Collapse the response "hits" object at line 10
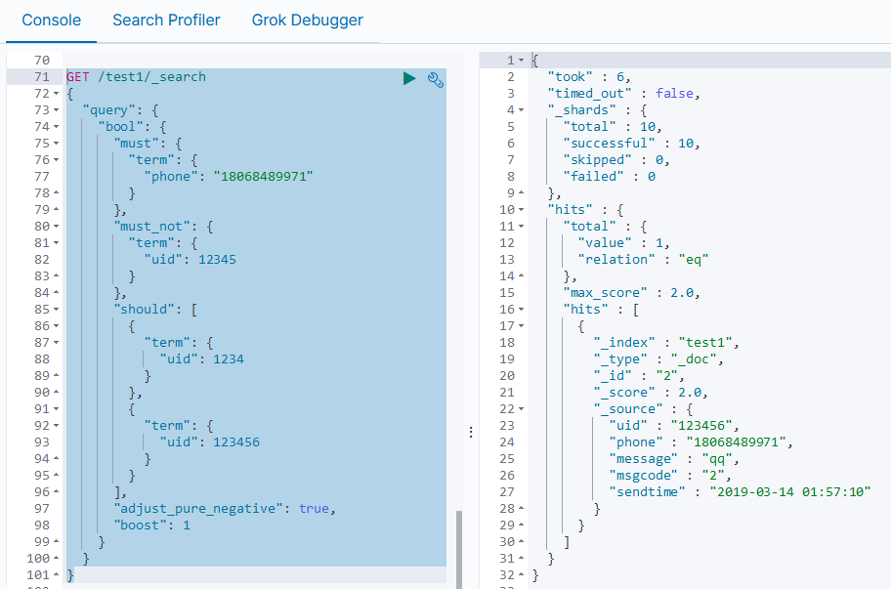 coord(521,210)
